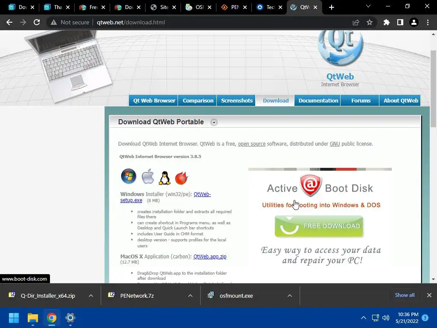Screen dimensions: 437x328
Task: Open the Not secure site warning
Action: [x=70, y=22]
